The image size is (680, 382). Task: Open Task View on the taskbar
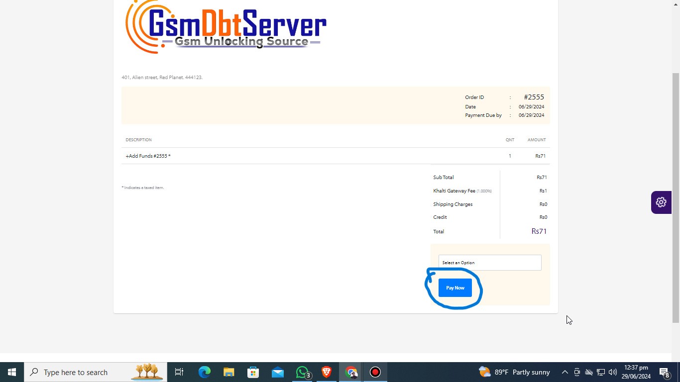click(x=179, y=372)
